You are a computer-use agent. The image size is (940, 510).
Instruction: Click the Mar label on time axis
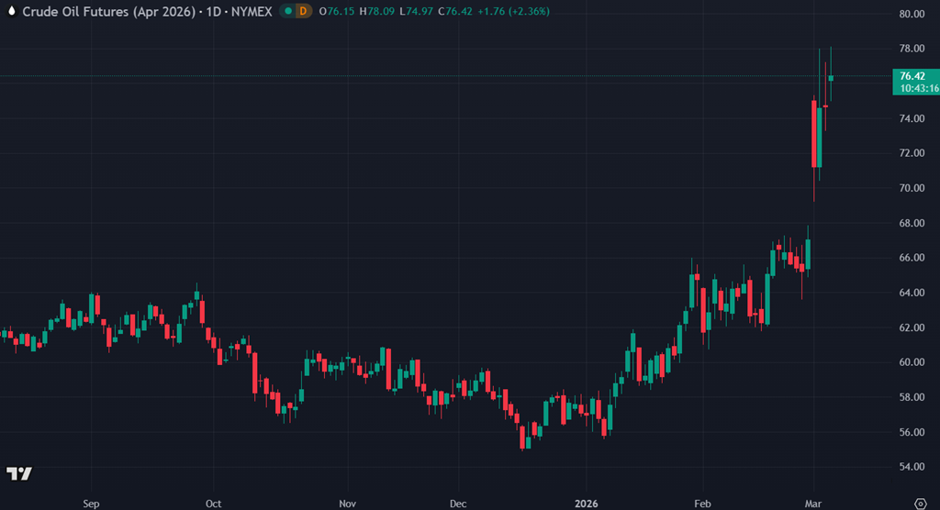pos(813,504)
